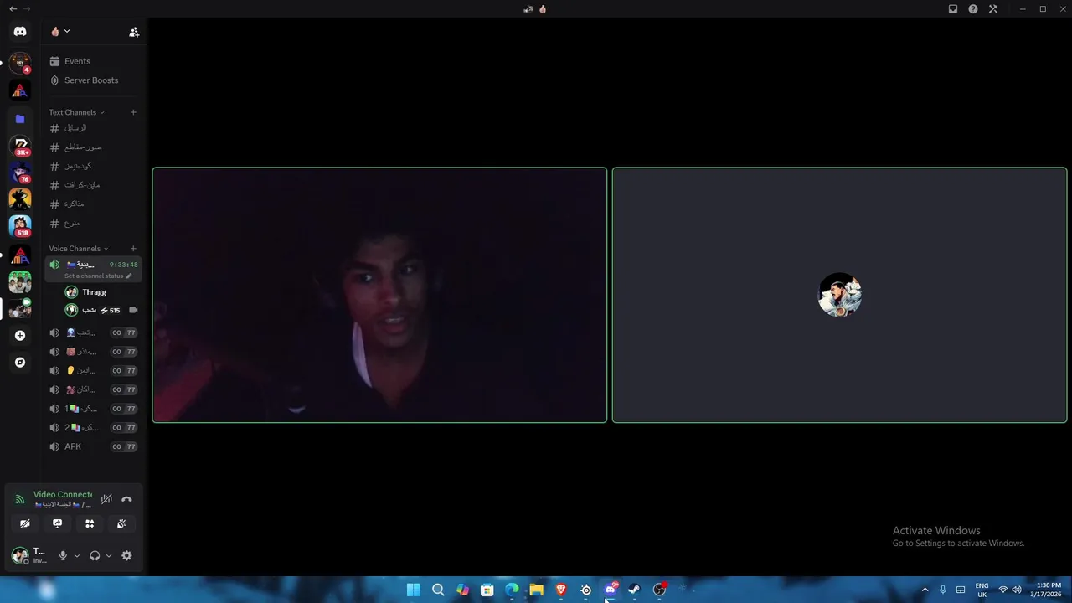Join the voice channel numbered 2
This screenshot has height=603, width=1072.
pos(93,427)
